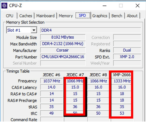Click the Module Size 8192 MBytes field
The width and height of the screenshot is (146, 122).
pos(63,37)
